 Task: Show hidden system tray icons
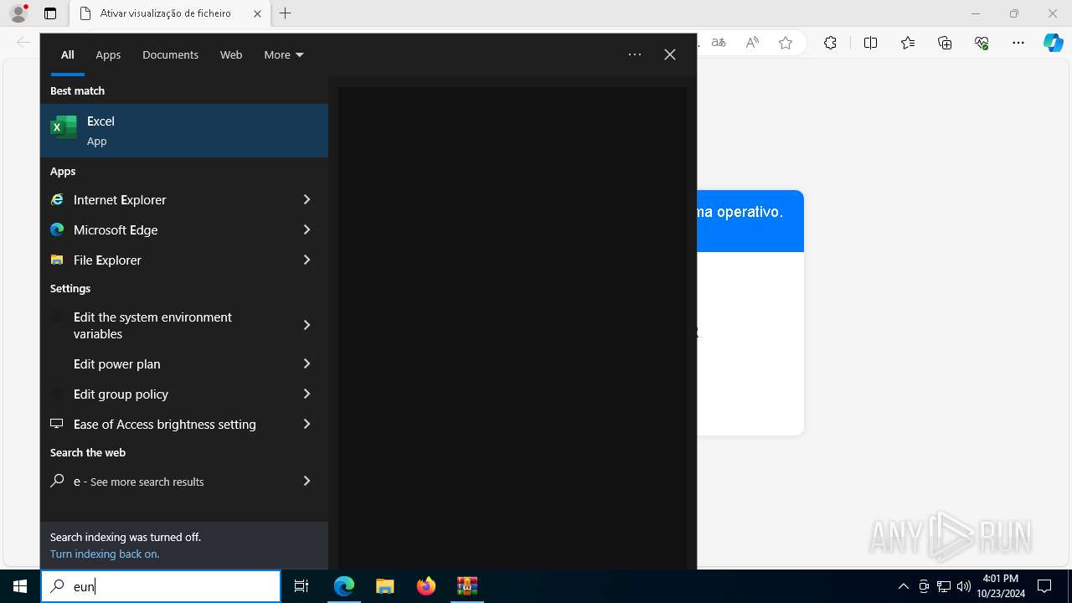pos(903,586)
